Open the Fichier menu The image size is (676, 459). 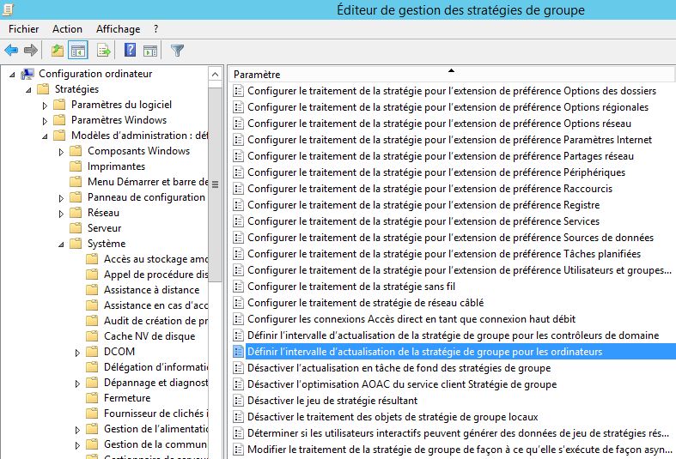[x=24, y=29]
